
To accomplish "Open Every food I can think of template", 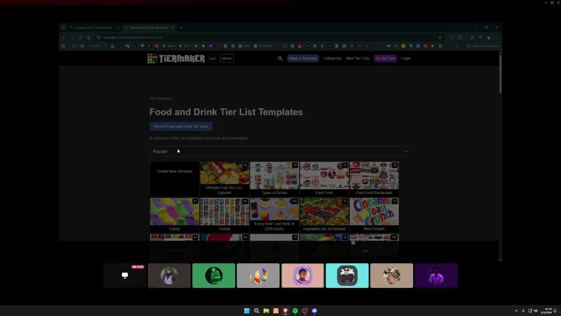I will [274, 215].
